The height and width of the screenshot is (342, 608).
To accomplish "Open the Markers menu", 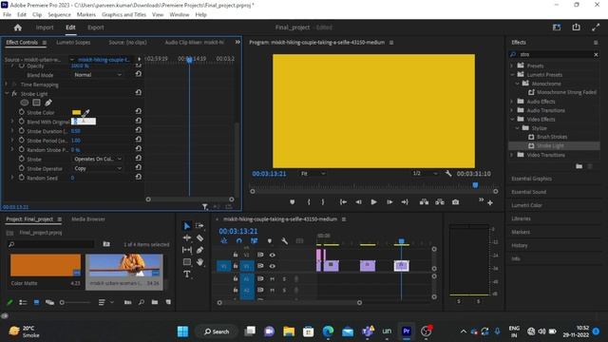I will point(86,14).
